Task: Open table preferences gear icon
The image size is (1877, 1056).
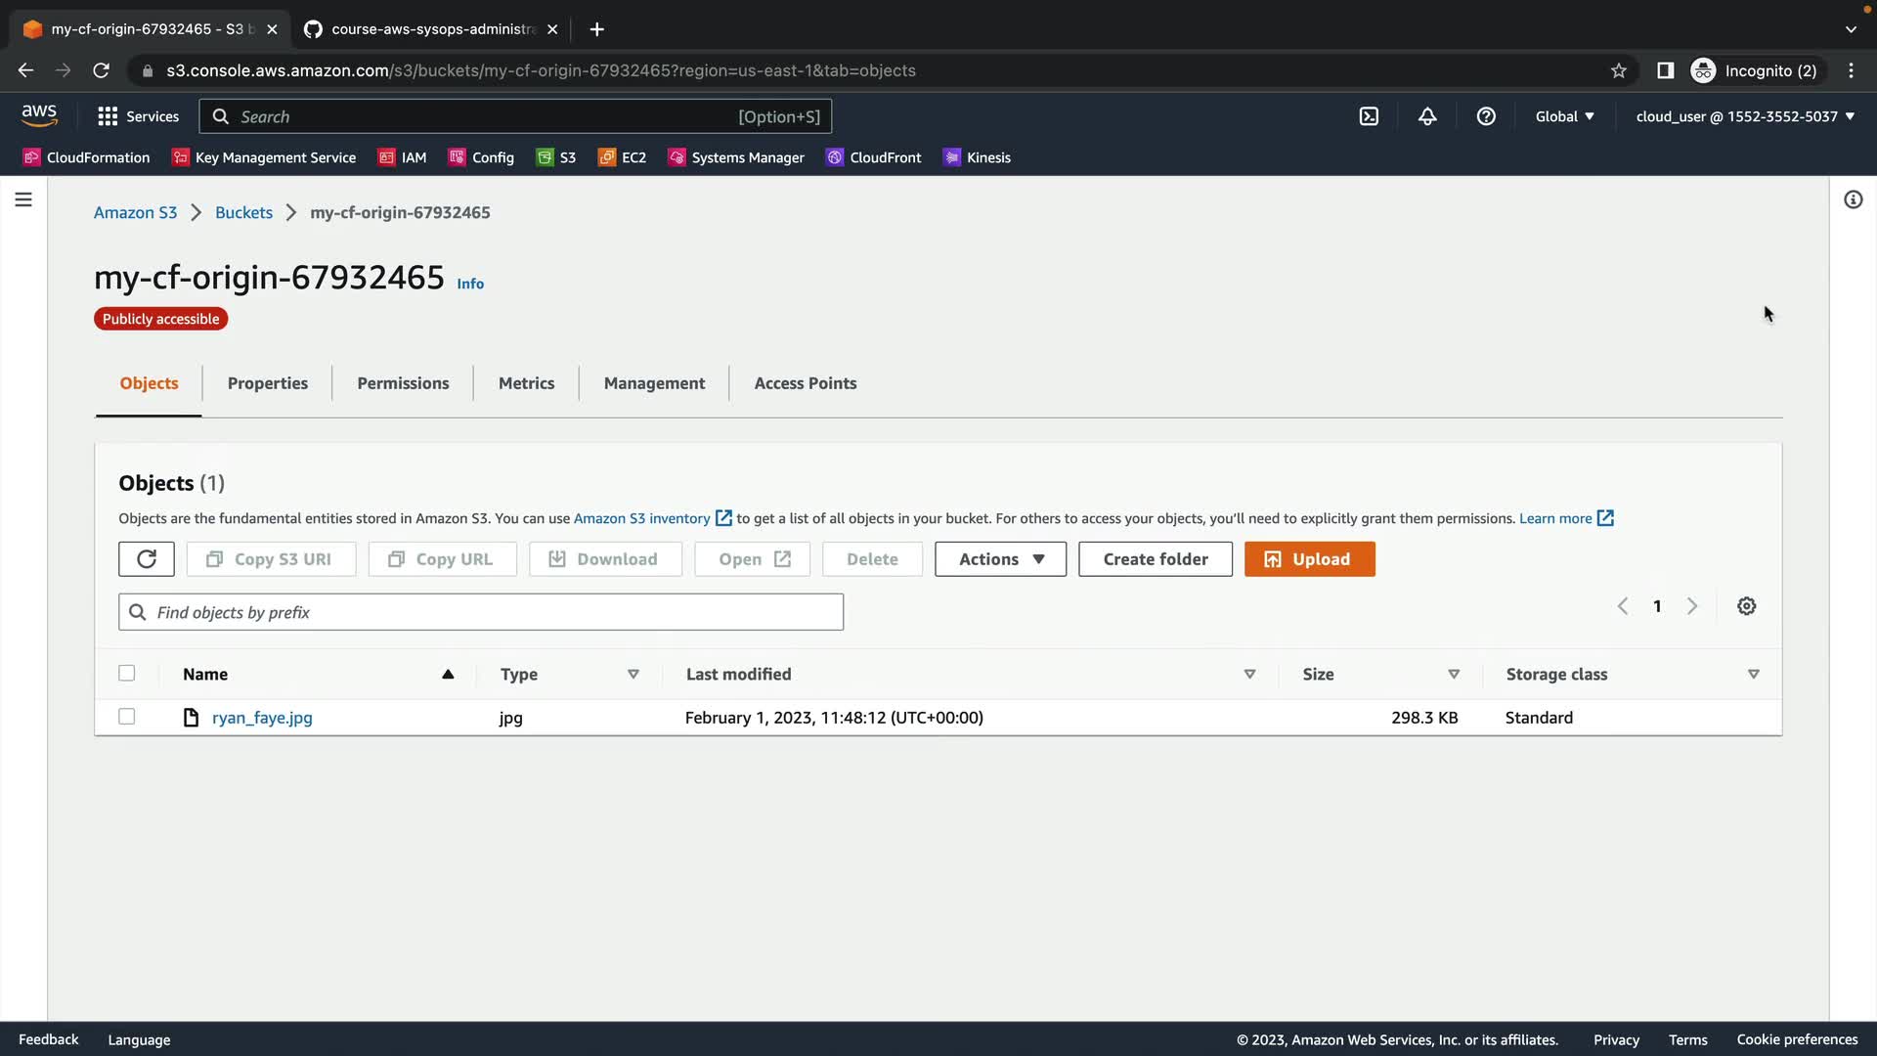Action: (1746, 606)
